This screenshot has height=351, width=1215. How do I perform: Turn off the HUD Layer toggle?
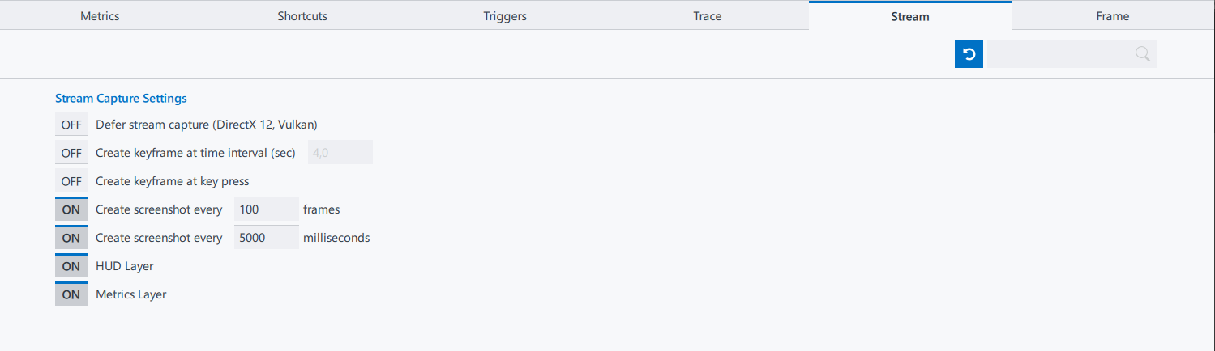[71, 266]
